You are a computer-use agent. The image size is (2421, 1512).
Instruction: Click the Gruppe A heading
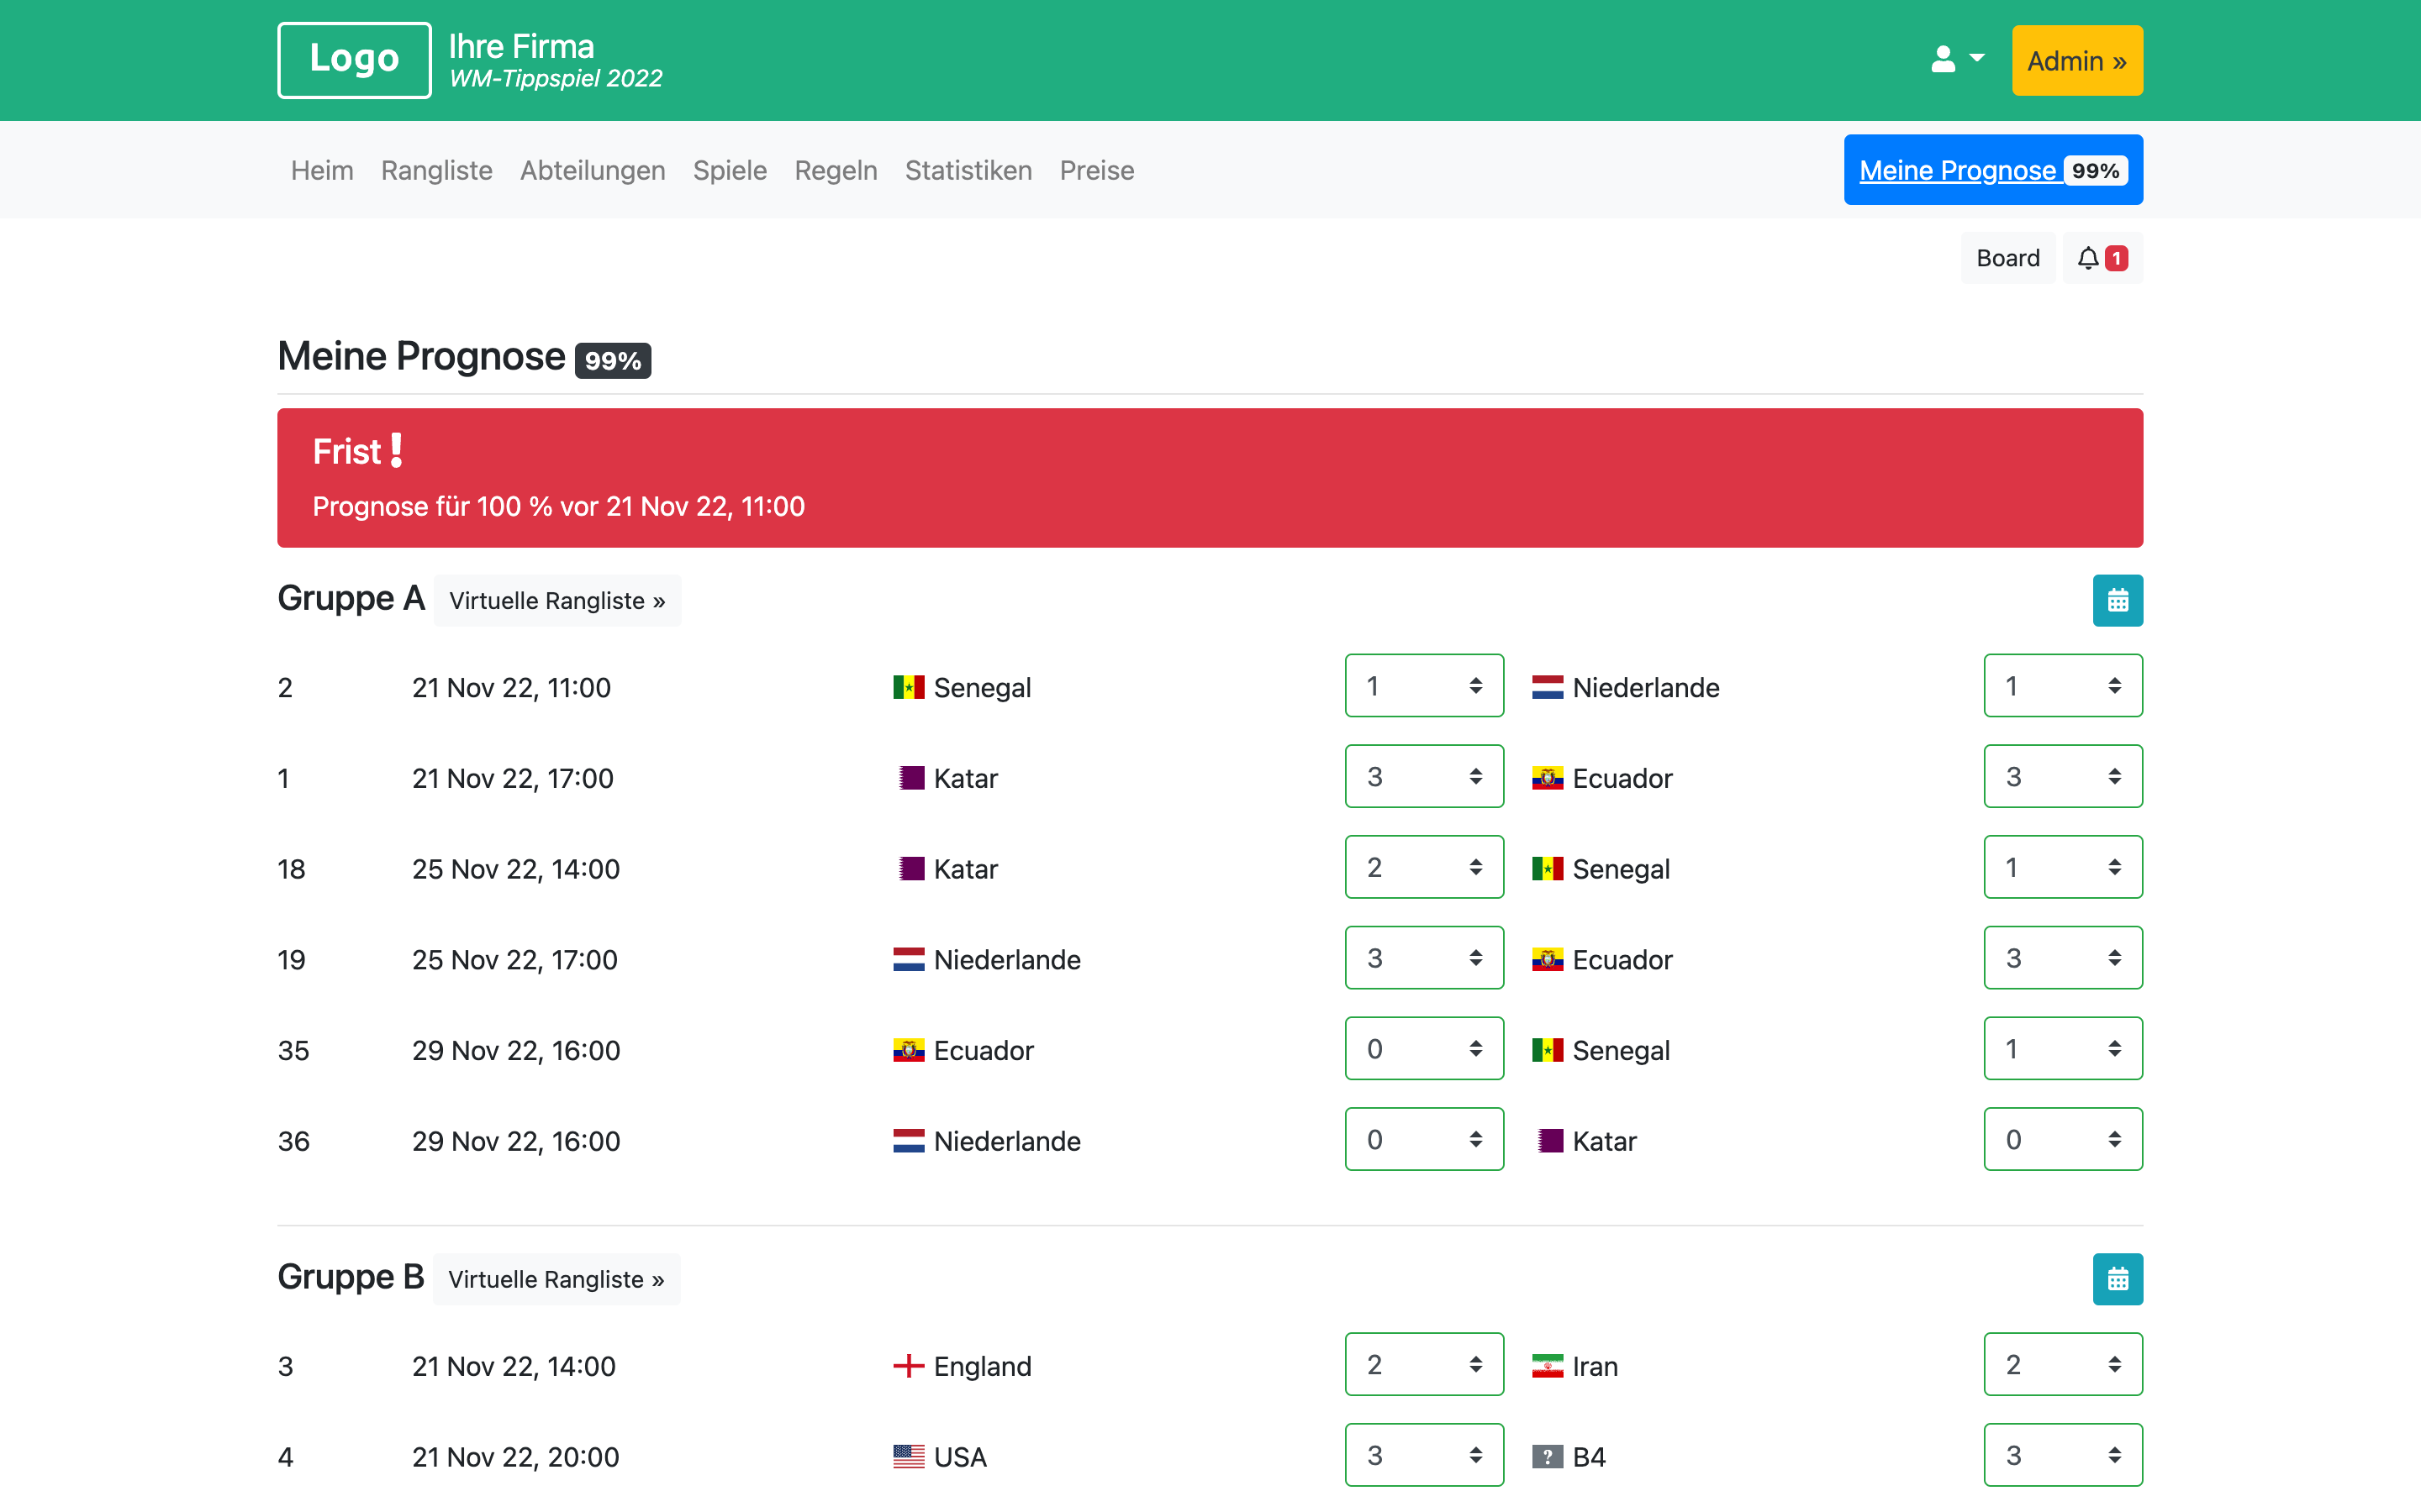click(351, 598)
